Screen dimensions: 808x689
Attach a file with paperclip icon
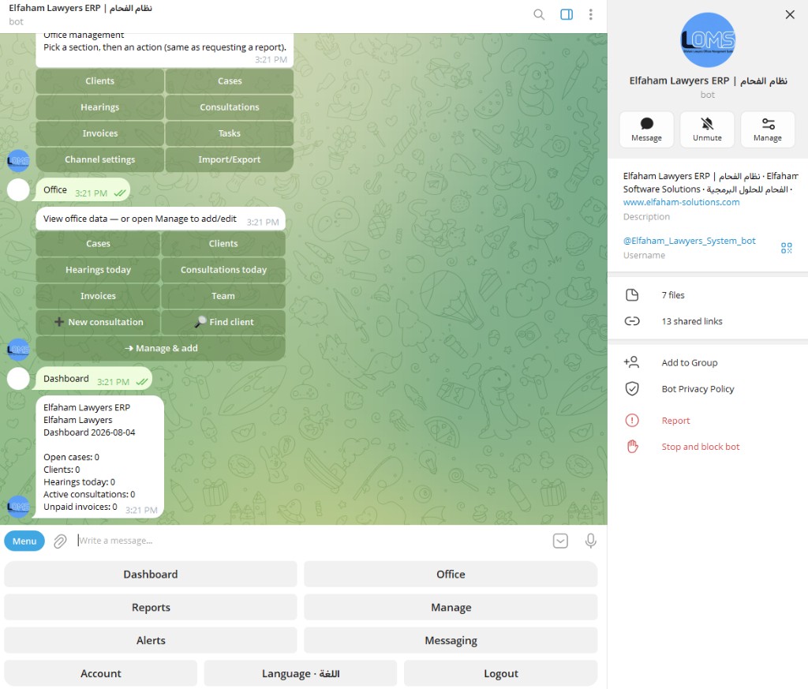tap(60, 541)
